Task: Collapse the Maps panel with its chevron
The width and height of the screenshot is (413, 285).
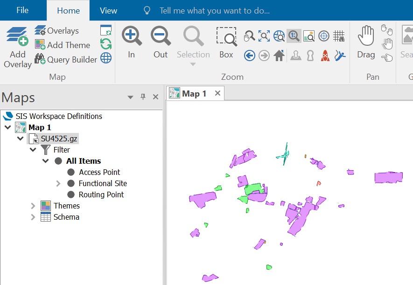Action: point(130,97)
